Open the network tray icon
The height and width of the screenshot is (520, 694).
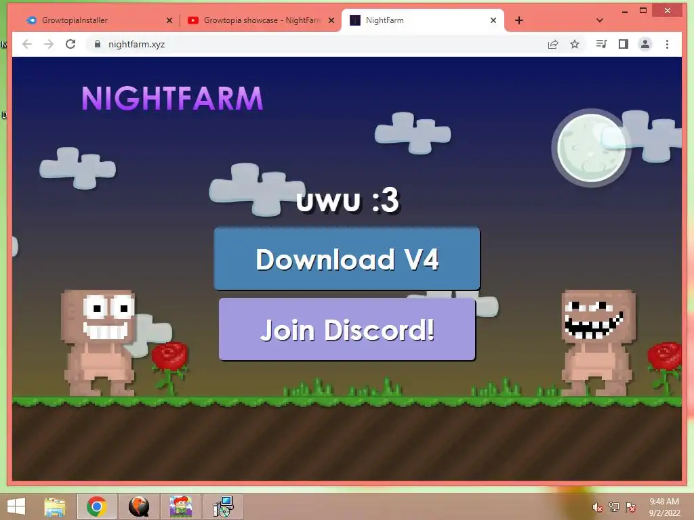point(614,507)
